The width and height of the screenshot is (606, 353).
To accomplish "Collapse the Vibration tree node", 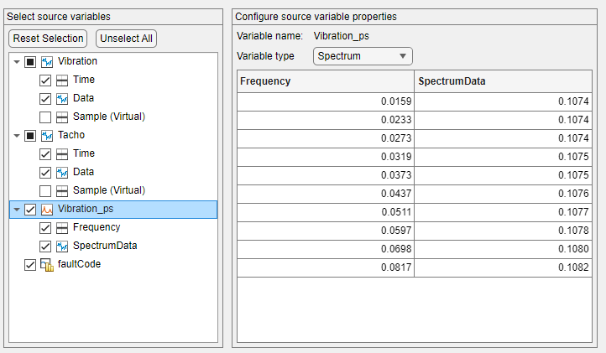I will pos(16,62).
